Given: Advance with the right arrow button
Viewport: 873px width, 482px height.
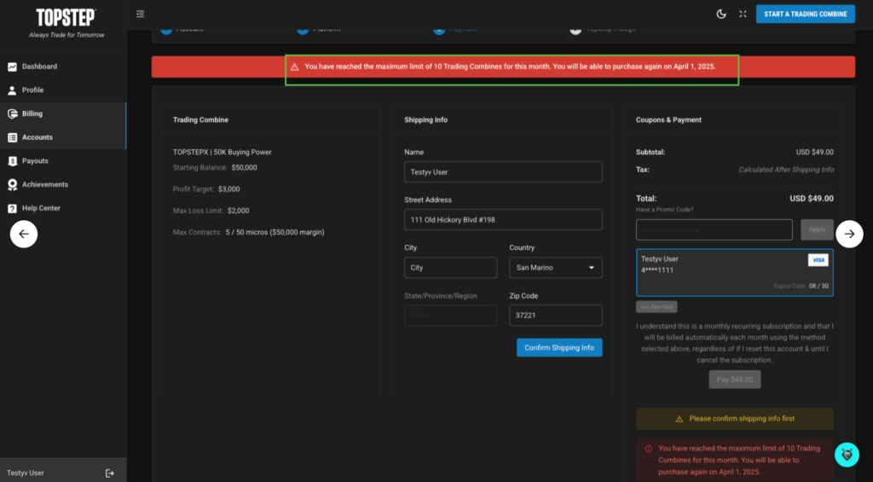Looking at the screenshot, I should (849, 234).
